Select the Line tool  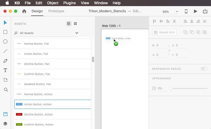click(x=5, y=51)
